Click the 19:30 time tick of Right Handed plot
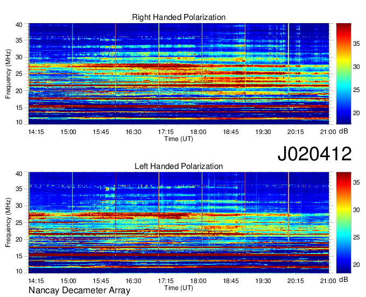This screenshot has height=297, width=366. click(263, 132)
